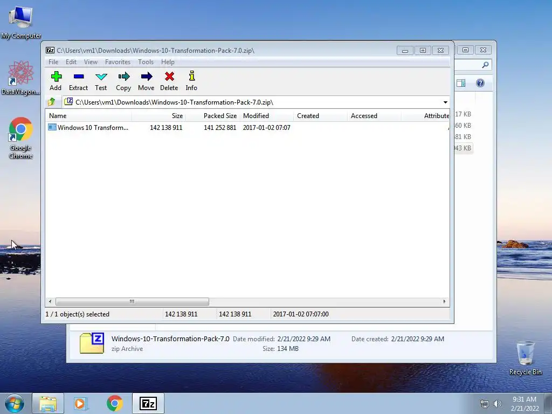Click the horizontal scrollbar right arrow
Viewport: 552px width, 414px height.
pyautogui.click(x=444, y=301)
